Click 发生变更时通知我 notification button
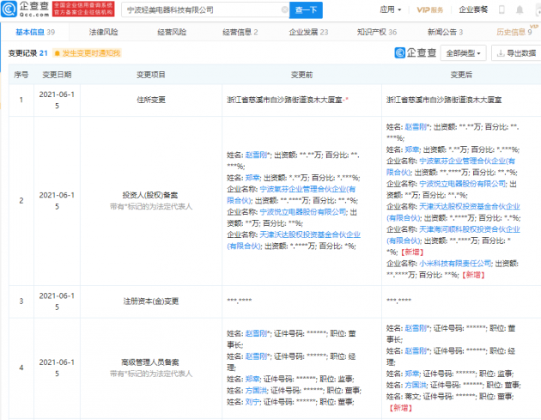Image resolution: width=541 pixels, height=420 pixels. (87, 53)
